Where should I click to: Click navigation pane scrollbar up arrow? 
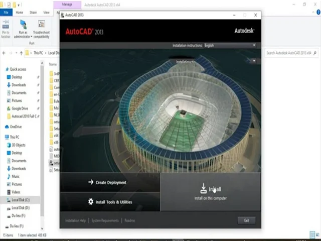[x=42, y=63]
